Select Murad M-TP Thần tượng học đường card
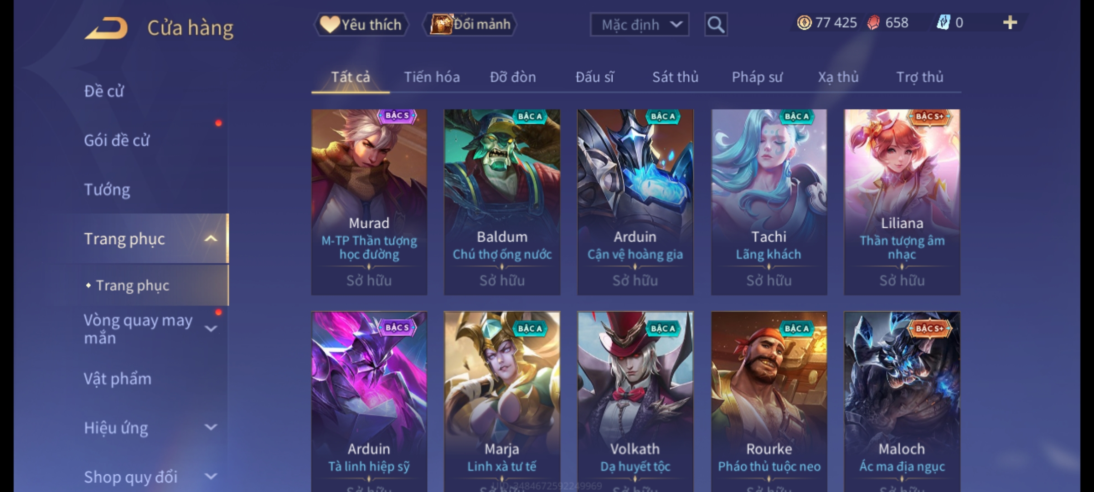 (369, 202)
